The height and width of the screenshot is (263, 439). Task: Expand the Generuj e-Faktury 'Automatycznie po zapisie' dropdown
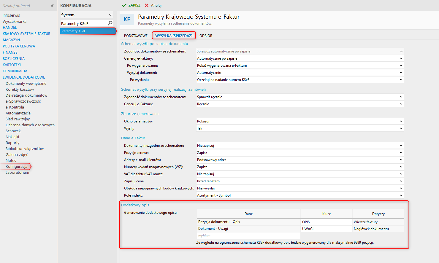click(x=401, y=58)
